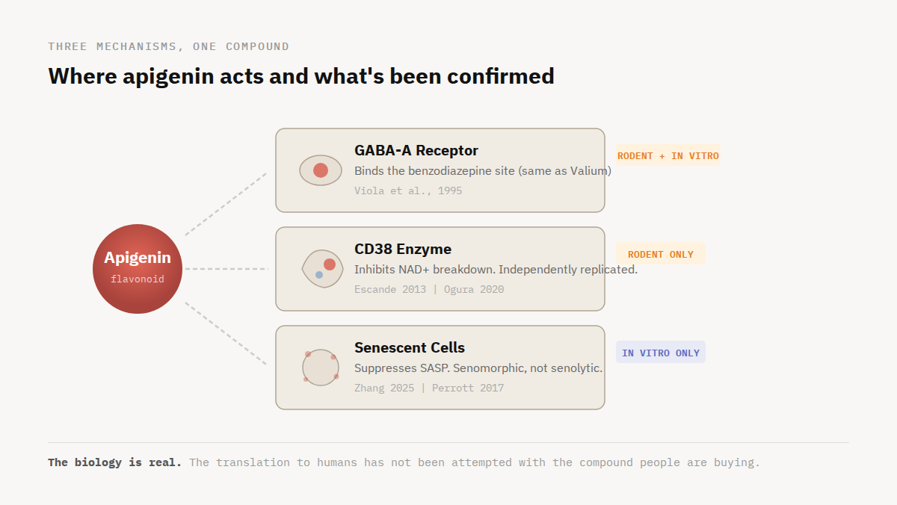Screen dimensions: 897x505
Task: Open the Ogura 2020 citation
Action: coord(474,289)
